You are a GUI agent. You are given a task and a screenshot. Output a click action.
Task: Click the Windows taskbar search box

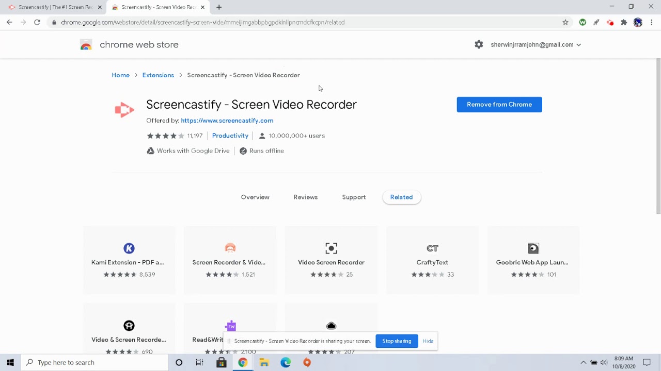click(x=95, y=362)
